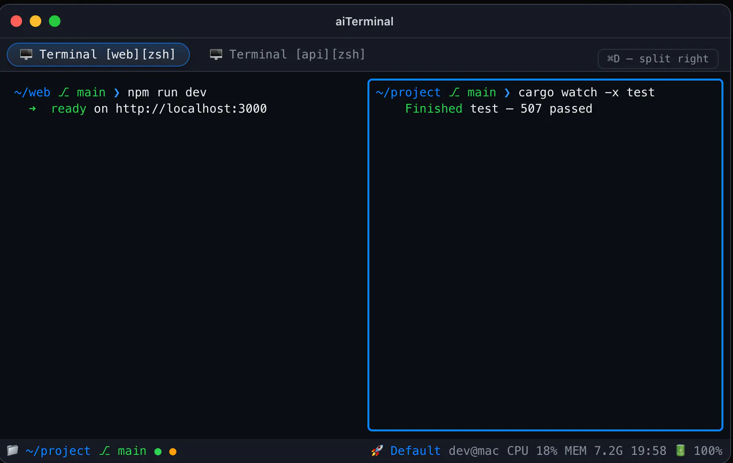733x463 pixels.
Task: Click 'main' branch name in left pane prompt
Action: pos(91,93)
